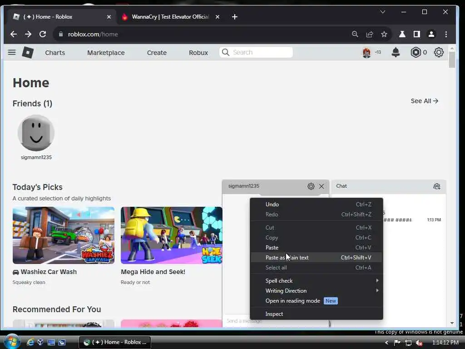
Task: Click the Home - Roblox taskbar button
Action: click(x=115, y=342)
